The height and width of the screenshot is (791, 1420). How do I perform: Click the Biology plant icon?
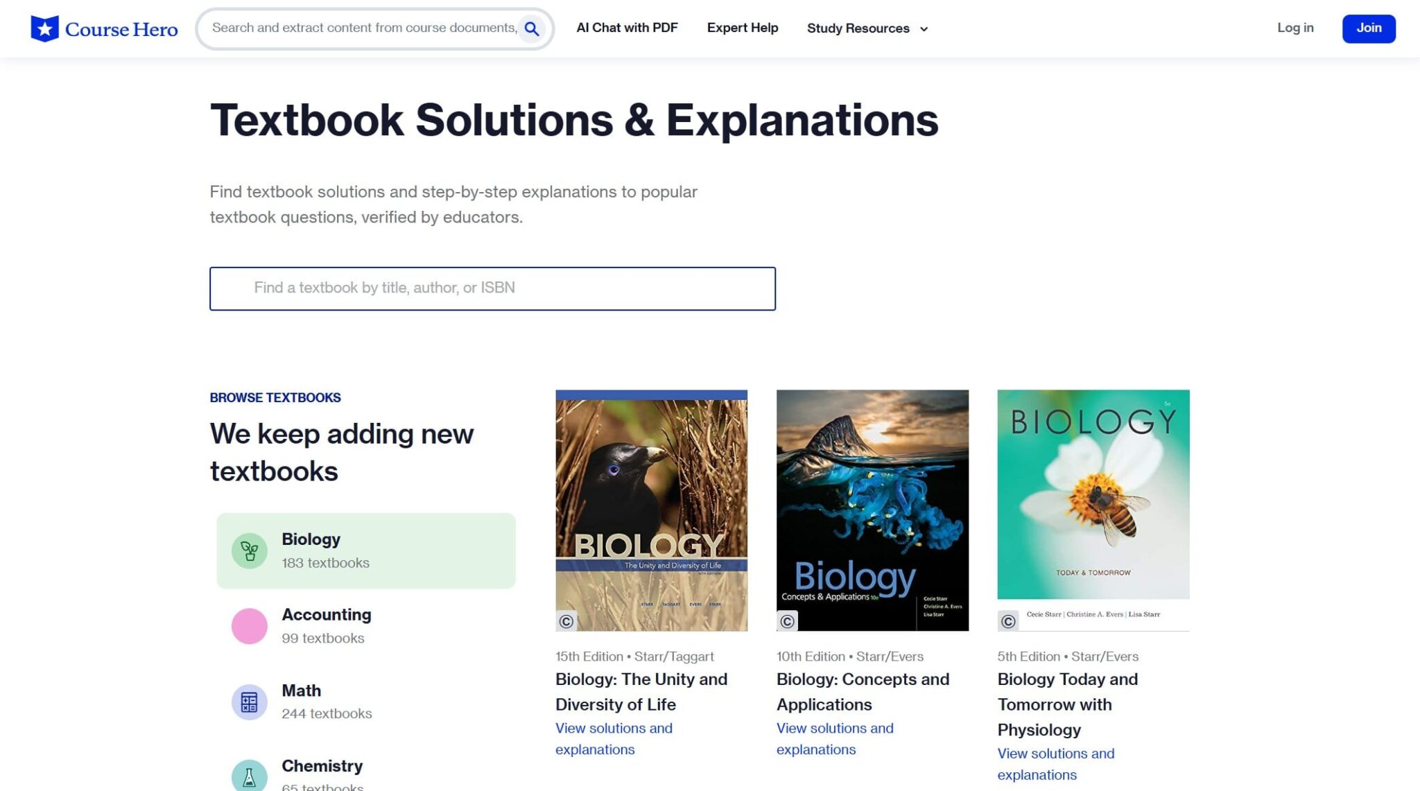[249, 551]
